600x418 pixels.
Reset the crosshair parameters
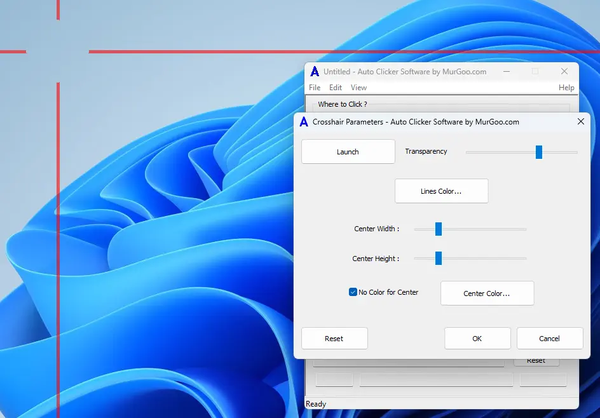tap(334, 338)
